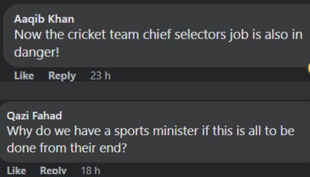Screen dimensions: 310x177
Task: Open the 23 h timestamp link
Action: [x=100, y=76]
